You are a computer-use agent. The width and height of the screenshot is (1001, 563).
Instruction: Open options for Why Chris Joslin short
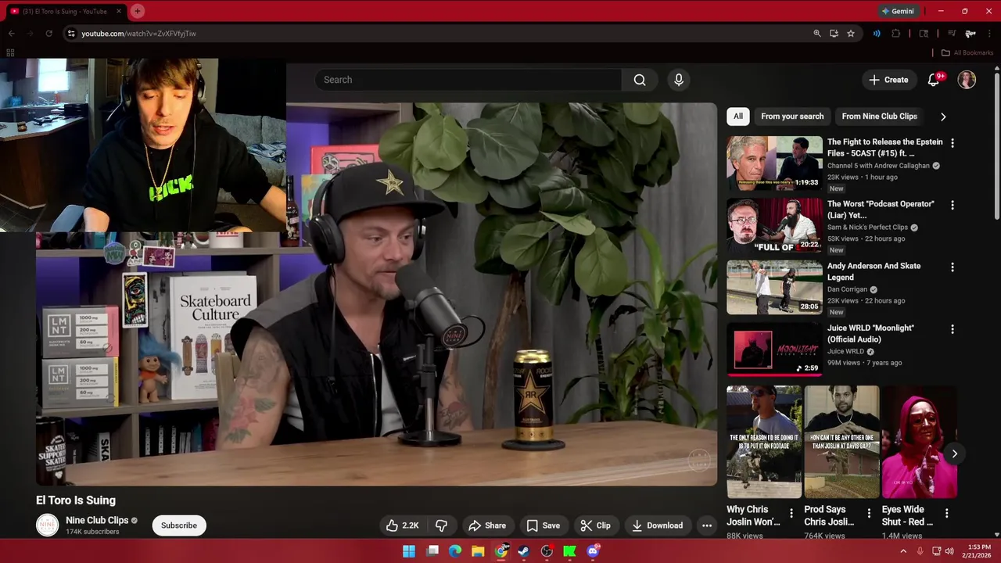(791, 514)
